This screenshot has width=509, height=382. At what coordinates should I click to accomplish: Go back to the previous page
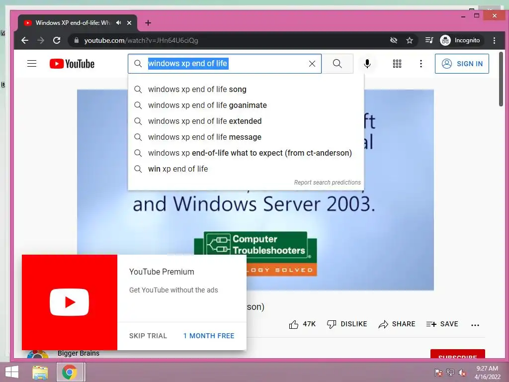(x=25, y=40)
